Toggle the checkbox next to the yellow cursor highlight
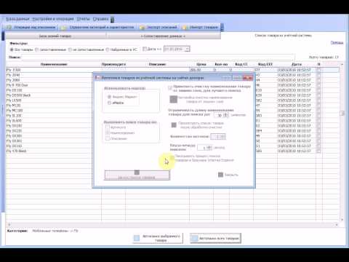This screenshot has height=262, width=349. pos(172,157)
